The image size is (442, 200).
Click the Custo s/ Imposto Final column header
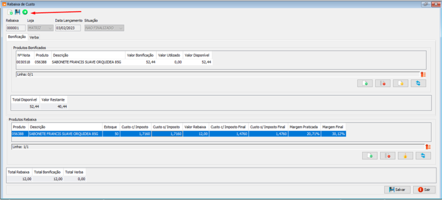[268, 127]
